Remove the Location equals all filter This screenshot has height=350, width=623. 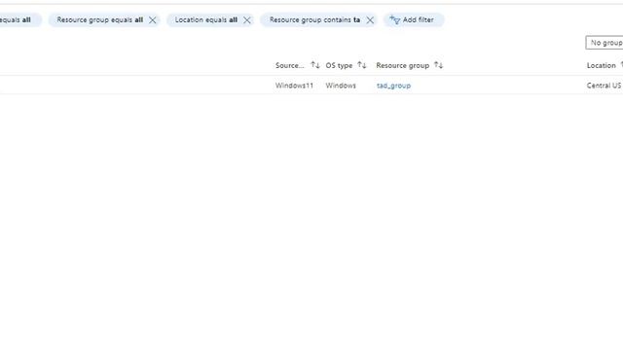pos(246,20)
